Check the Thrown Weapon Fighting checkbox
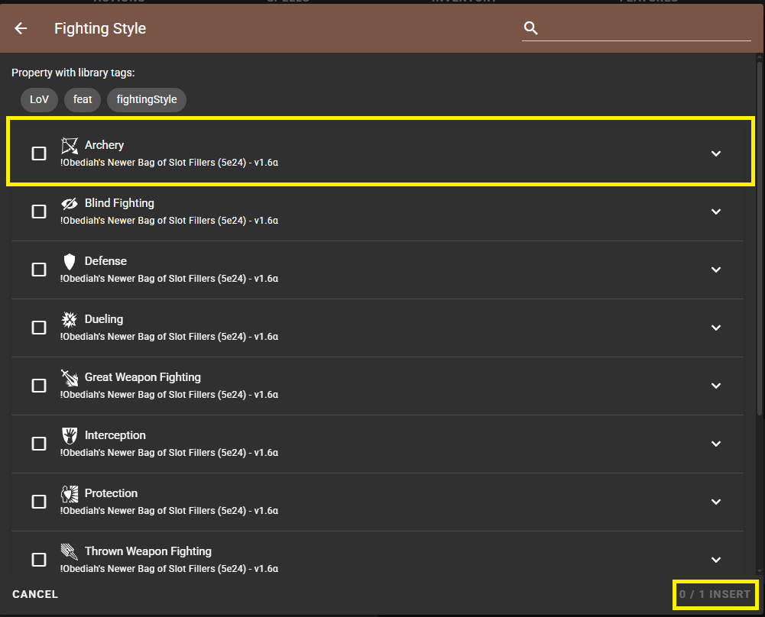This screenshot has width=765, height=617. (39, 560)
